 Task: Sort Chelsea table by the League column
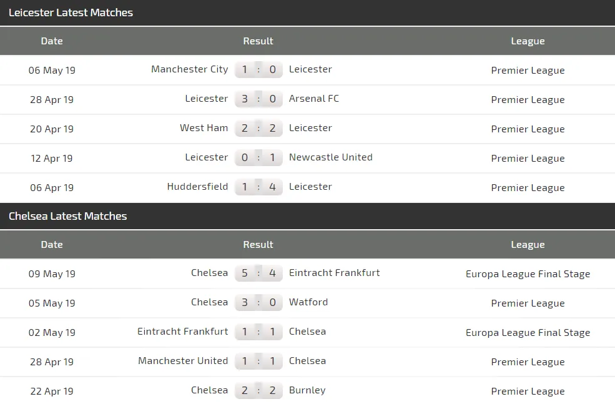(x=528, y=244)
